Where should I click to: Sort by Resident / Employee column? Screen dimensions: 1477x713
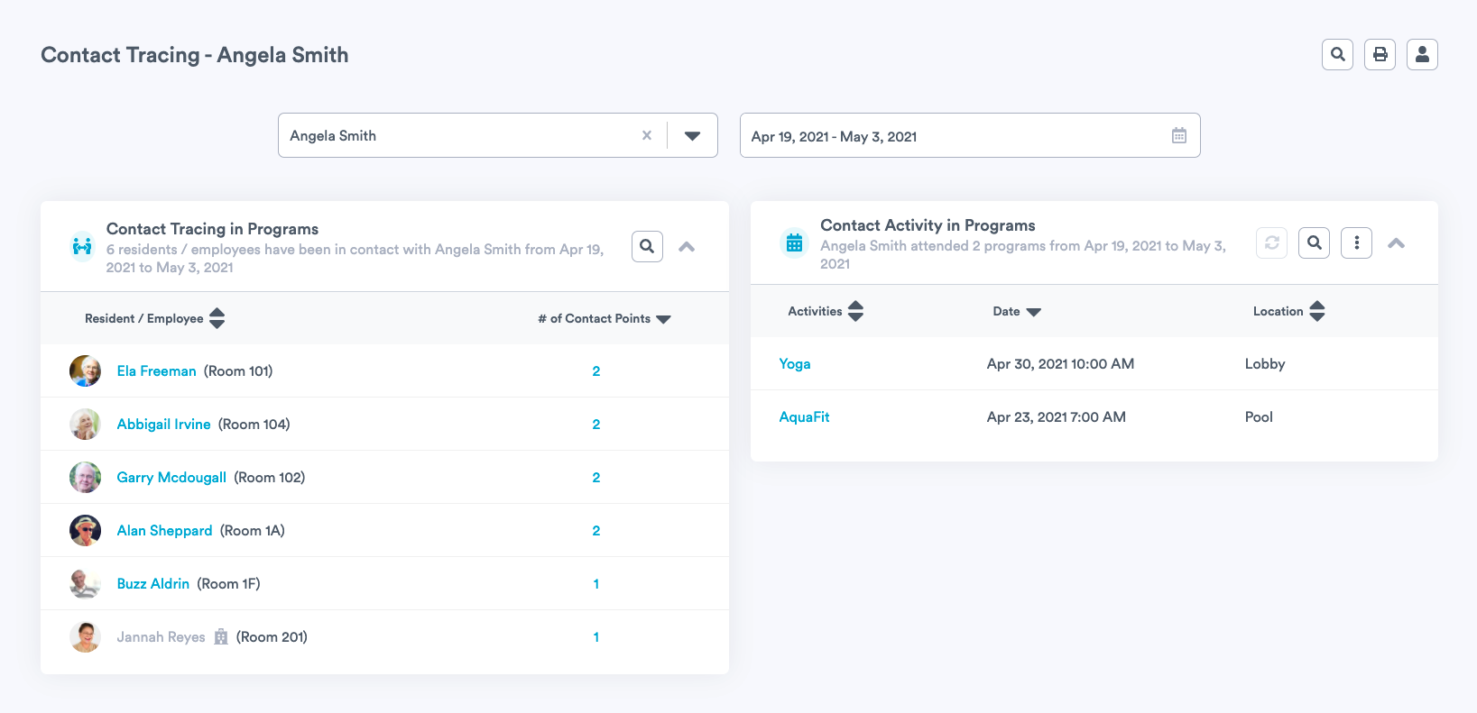(217, 318)
